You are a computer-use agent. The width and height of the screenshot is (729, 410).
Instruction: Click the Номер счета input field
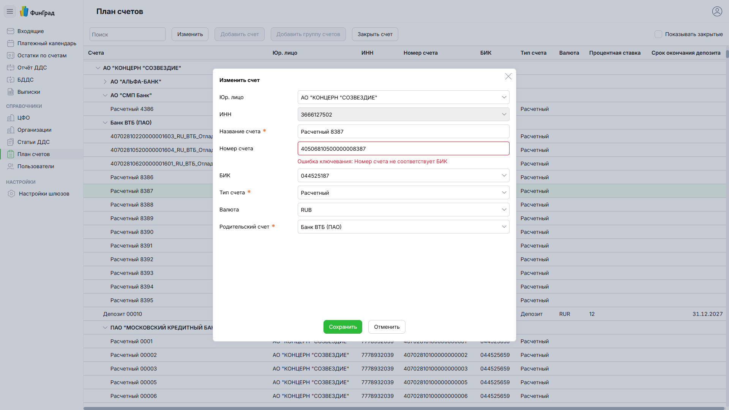pyautogui.click(x=403, y=149)
